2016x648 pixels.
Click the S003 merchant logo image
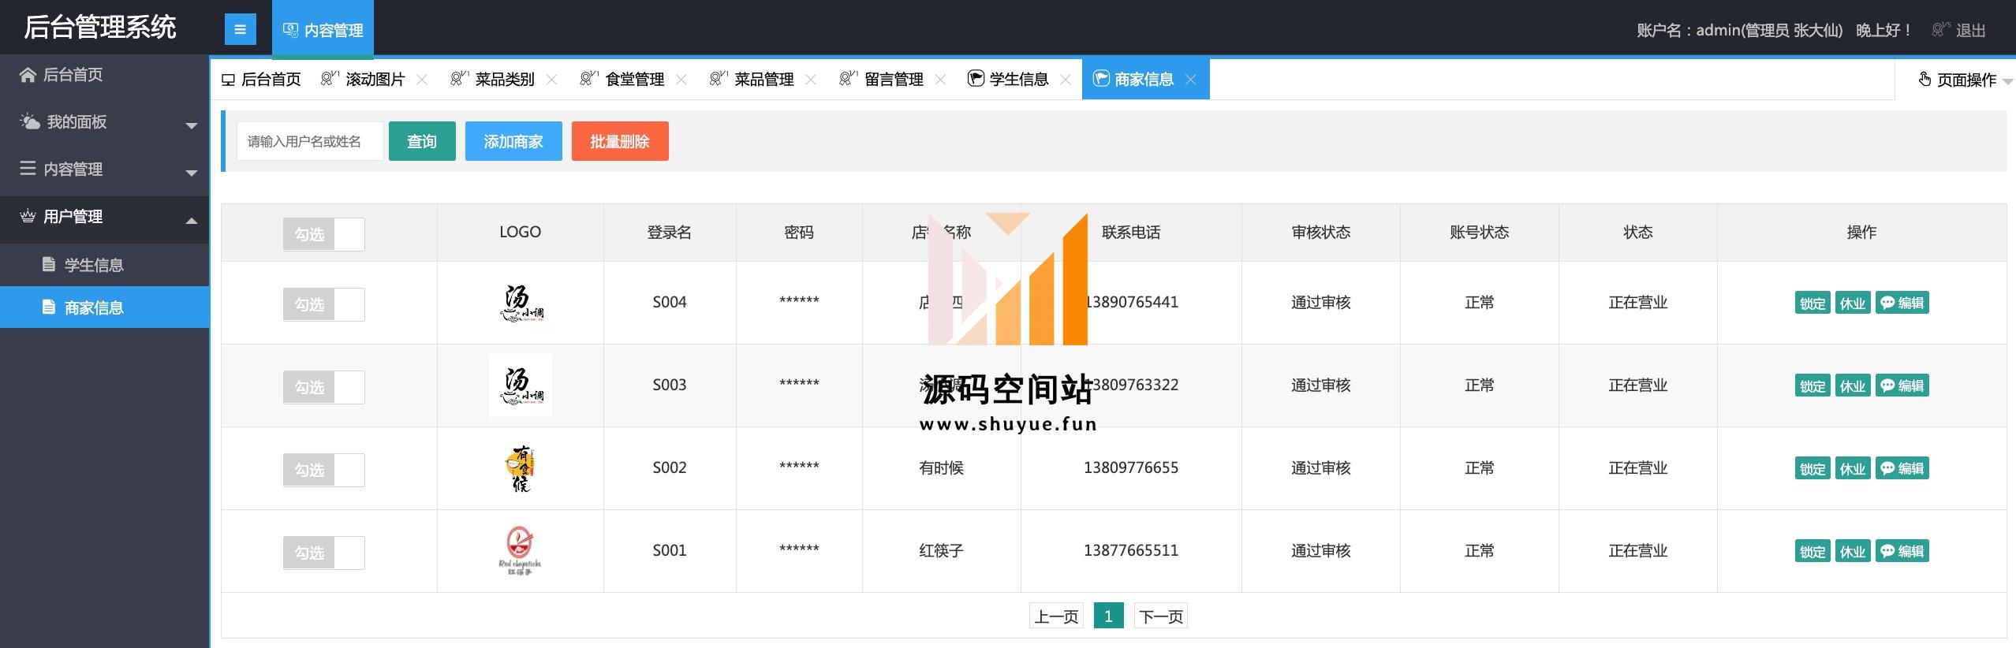click(521, 385)
